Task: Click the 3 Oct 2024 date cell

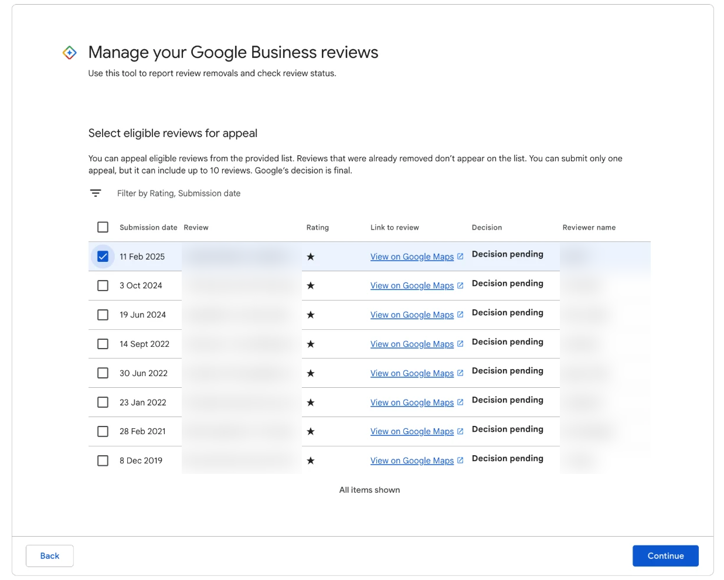Action: pyautogui.click(x=141, y=286)
